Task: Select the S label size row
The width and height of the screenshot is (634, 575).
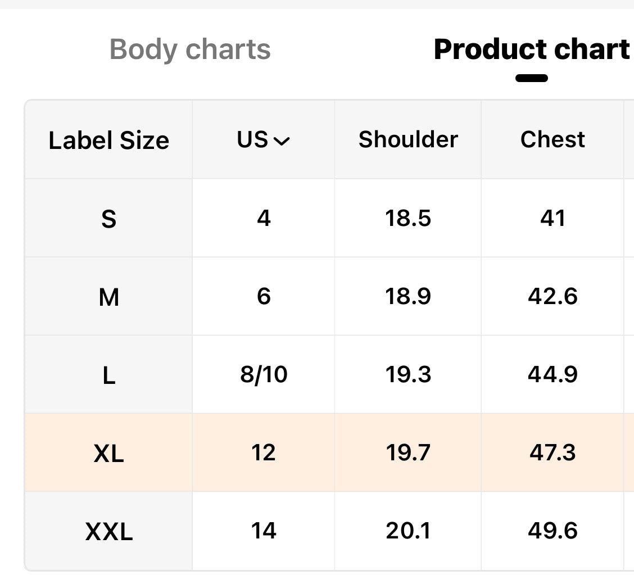Action: [108, 218]
